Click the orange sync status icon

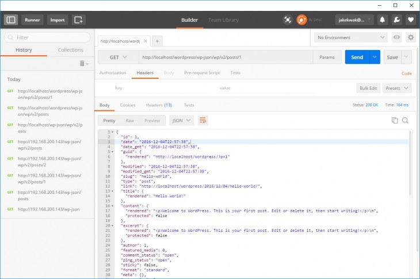click(x=301, y=20)
